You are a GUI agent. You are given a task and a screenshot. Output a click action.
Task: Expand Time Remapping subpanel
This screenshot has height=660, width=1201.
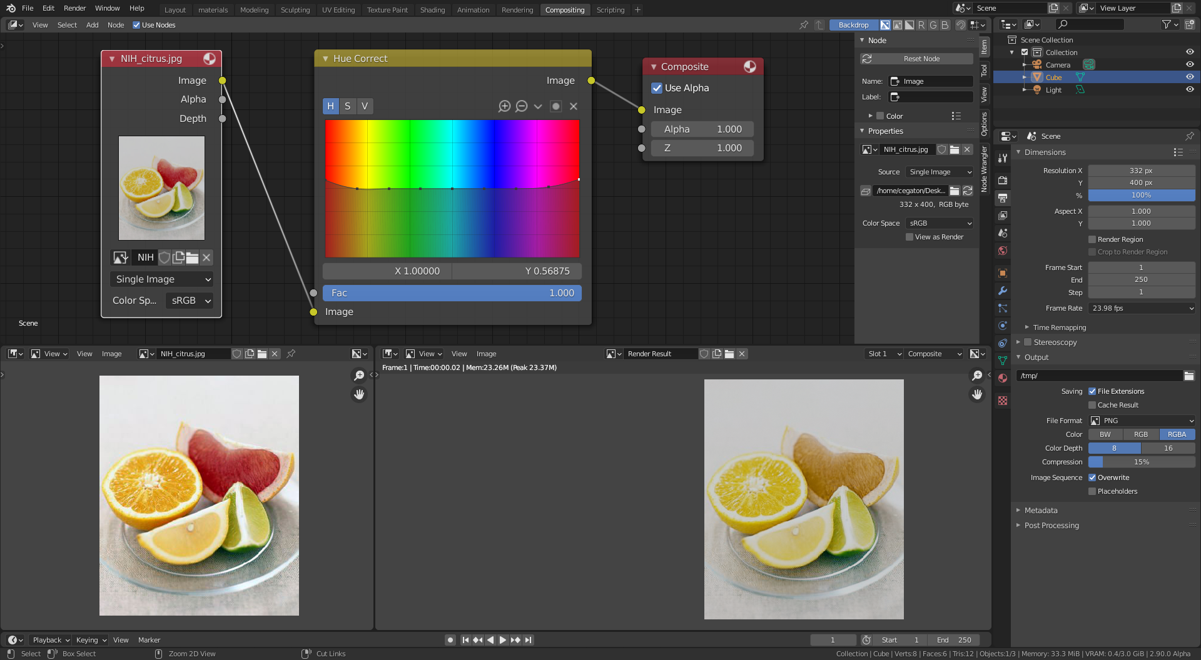point(1059,327)
